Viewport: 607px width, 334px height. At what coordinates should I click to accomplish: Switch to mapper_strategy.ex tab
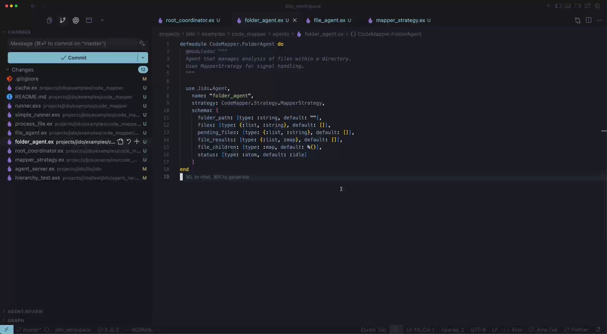click(x=400, y=20)
